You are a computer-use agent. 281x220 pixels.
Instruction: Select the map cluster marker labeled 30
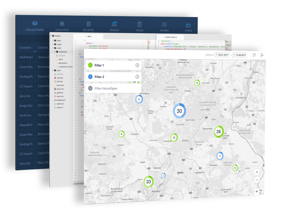click(179, 111)
